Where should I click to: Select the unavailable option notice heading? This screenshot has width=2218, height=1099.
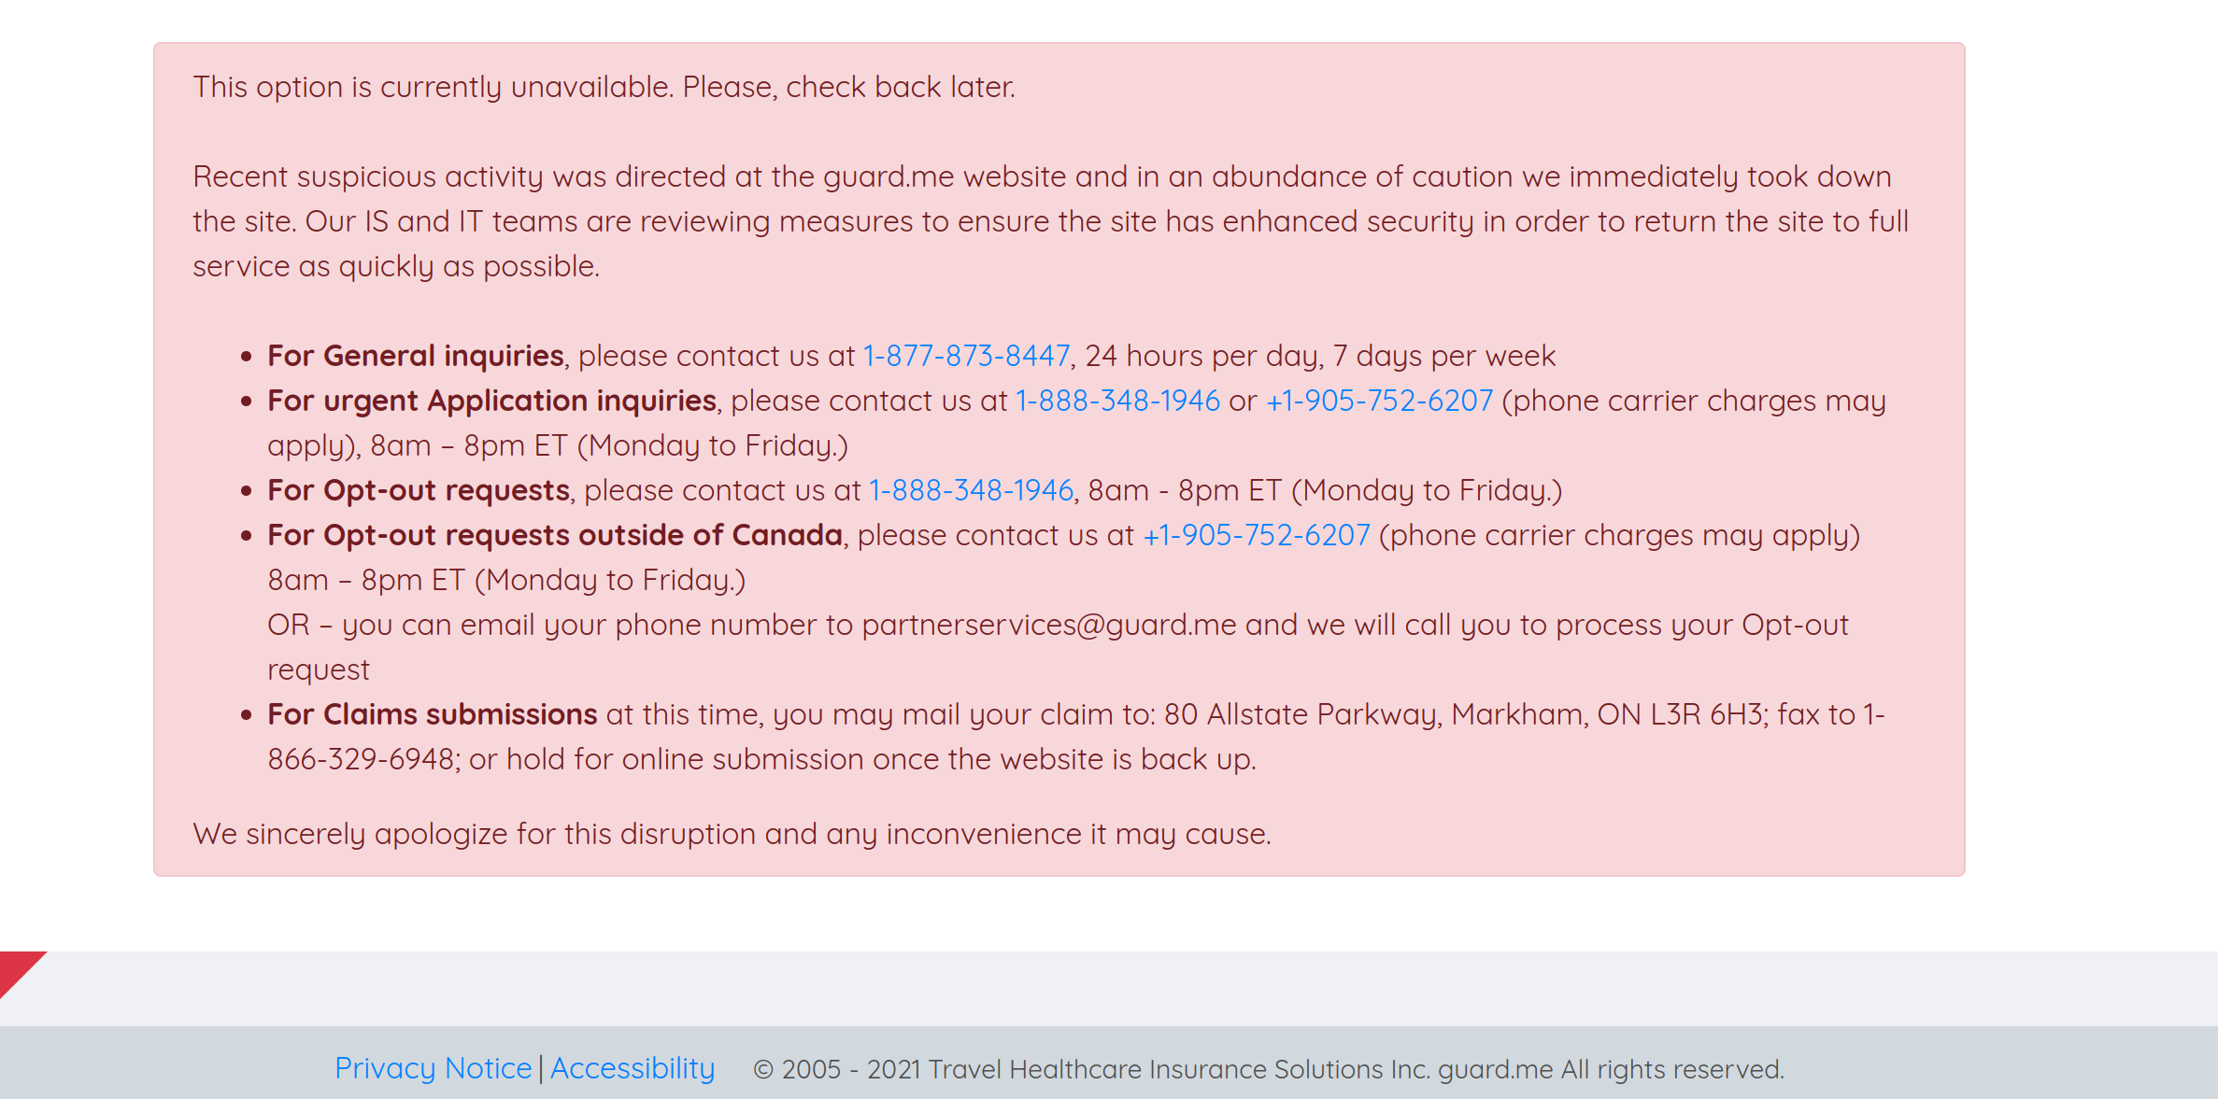point(604,86)
